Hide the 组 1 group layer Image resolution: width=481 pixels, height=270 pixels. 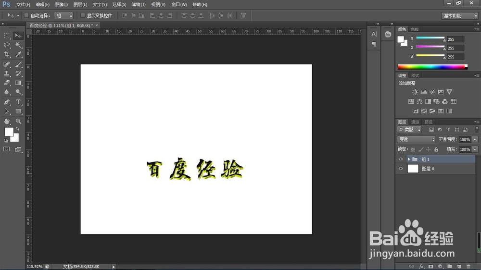(x=401, y=159)
